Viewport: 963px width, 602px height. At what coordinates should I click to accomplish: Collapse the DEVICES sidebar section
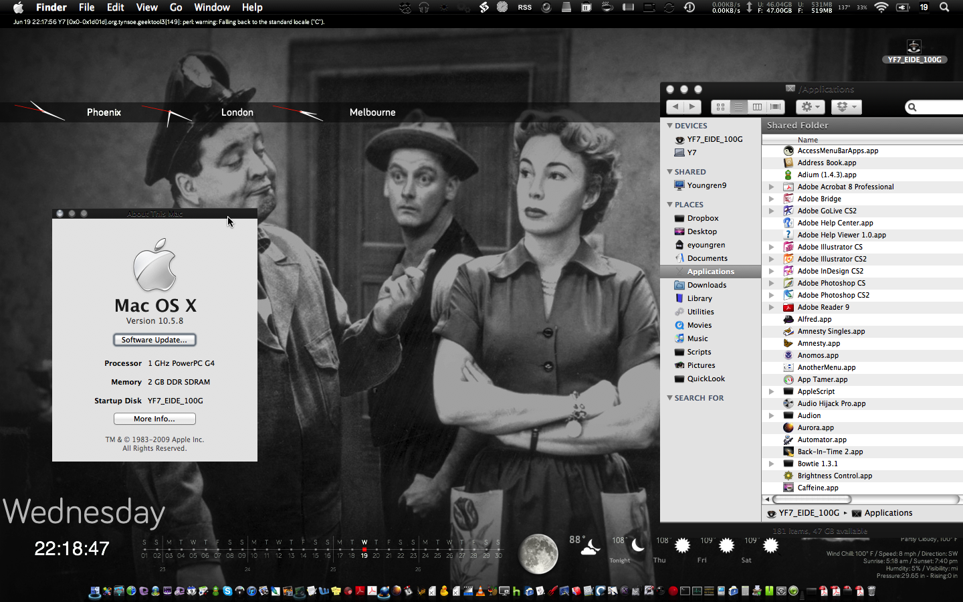(670, 125)
